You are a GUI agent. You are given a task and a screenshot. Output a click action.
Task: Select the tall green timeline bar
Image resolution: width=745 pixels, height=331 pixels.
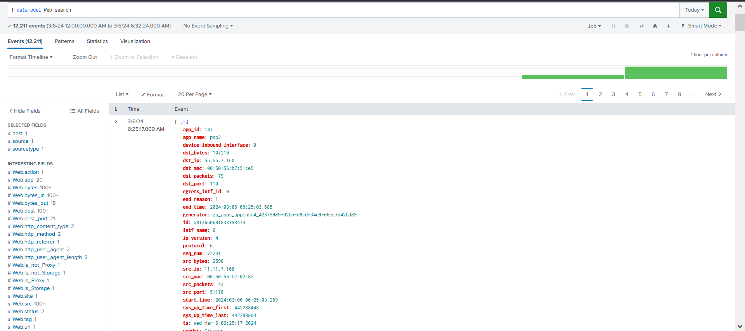[x=676, y=73]
